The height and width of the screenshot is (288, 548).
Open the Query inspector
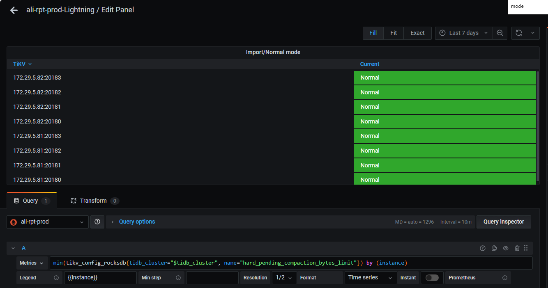pyautogui.click(x=503, y=222)
